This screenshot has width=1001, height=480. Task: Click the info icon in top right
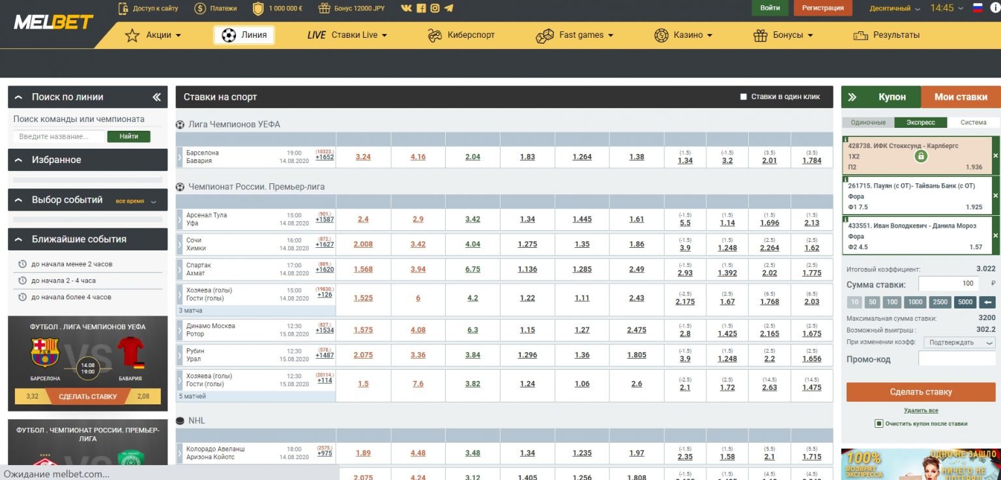click(x=994, y=8)
